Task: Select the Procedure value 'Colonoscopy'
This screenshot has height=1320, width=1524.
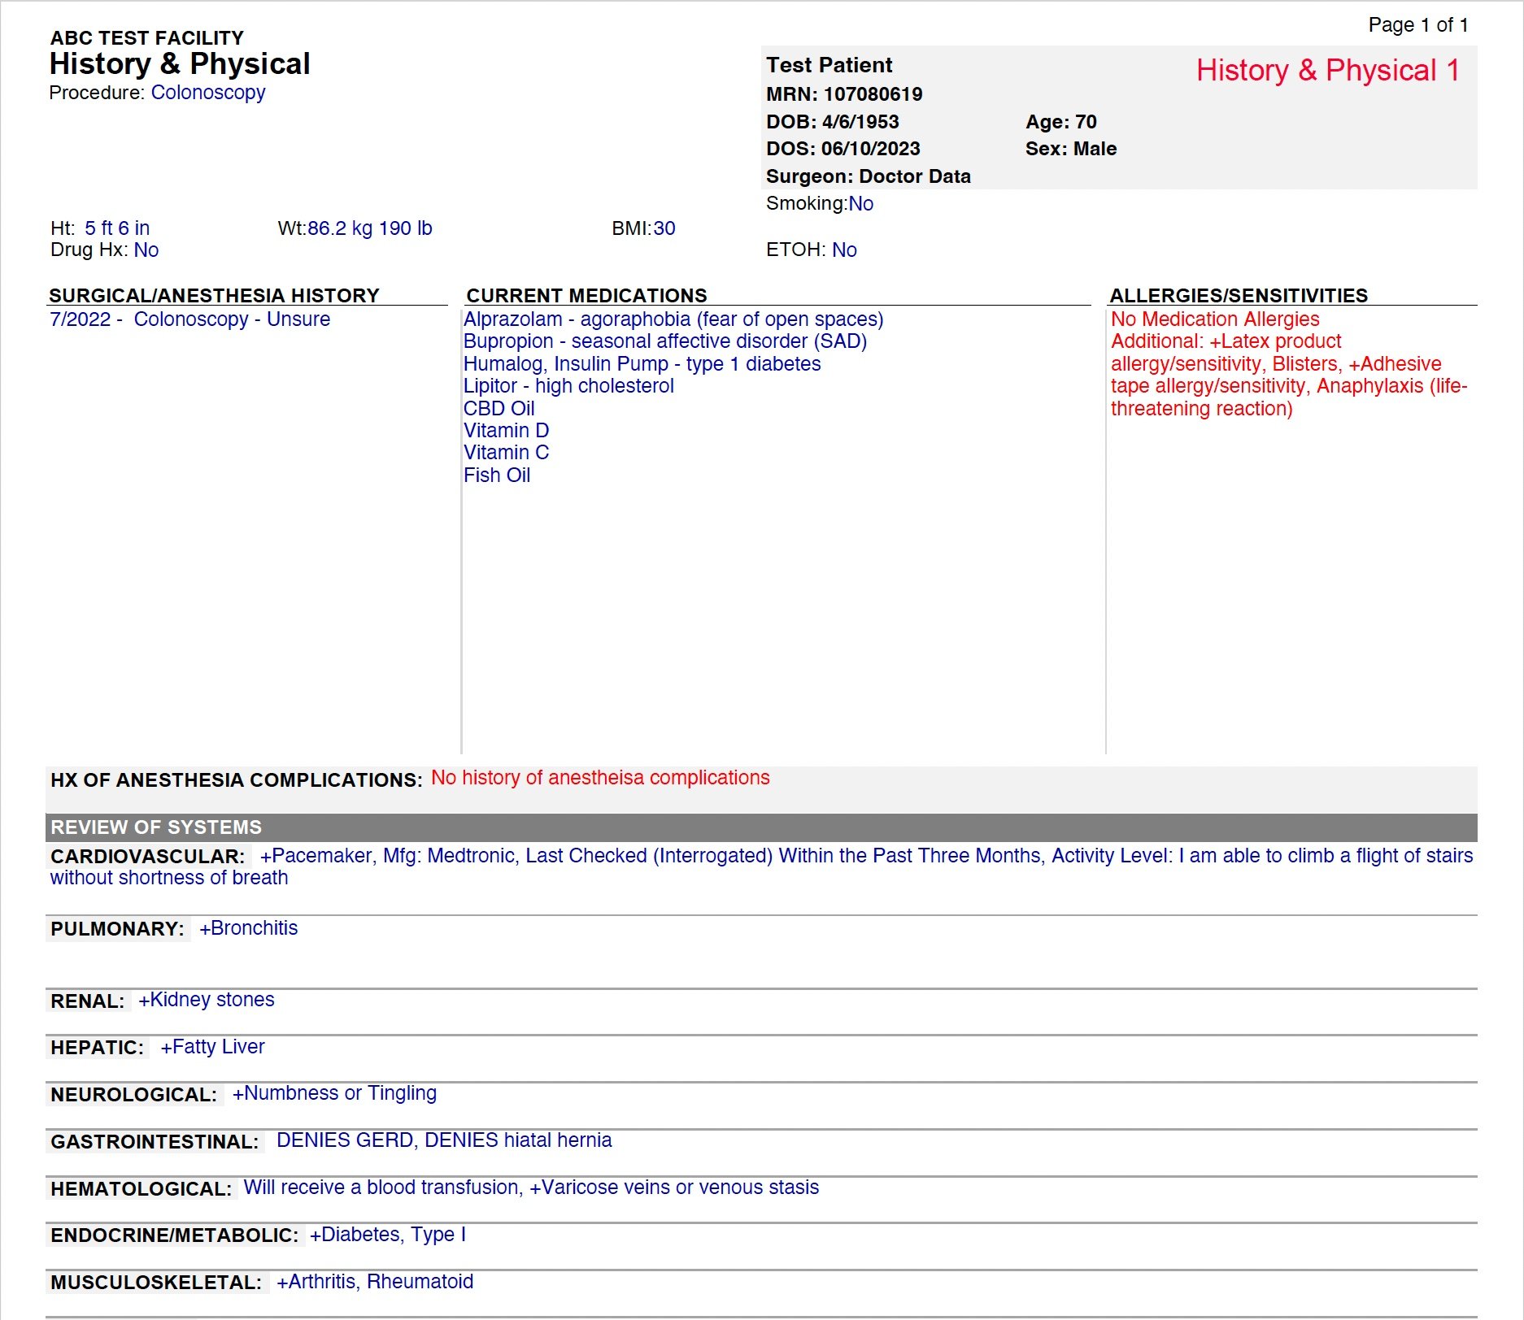Action: pos(208,93)
